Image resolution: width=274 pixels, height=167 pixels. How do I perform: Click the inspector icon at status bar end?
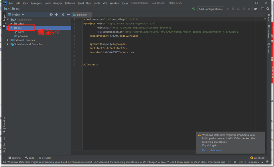click(267, 162)
